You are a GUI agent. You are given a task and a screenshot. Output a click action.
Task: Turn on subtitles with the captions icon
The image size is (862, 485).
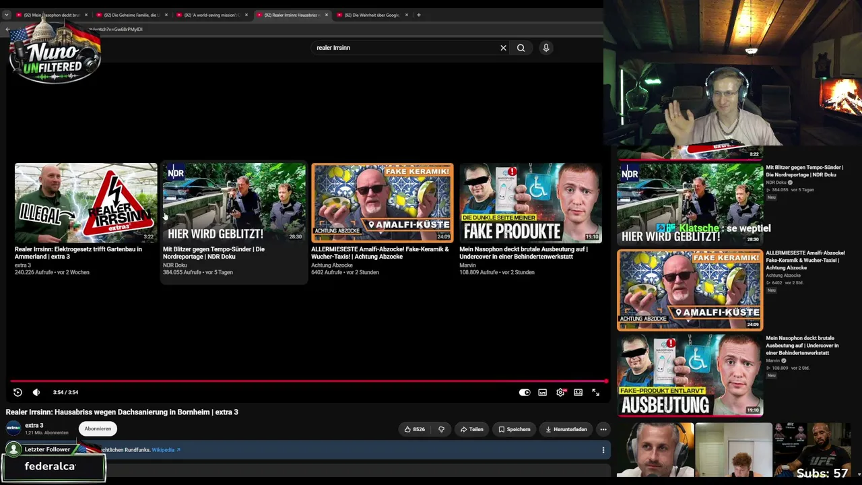coord(542,392)
